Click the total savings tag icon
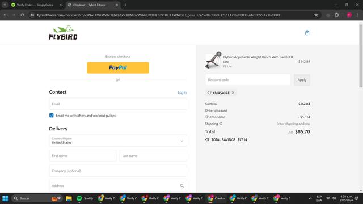The image size is (363, 204). pyautogui.click(x=207, y=140)
